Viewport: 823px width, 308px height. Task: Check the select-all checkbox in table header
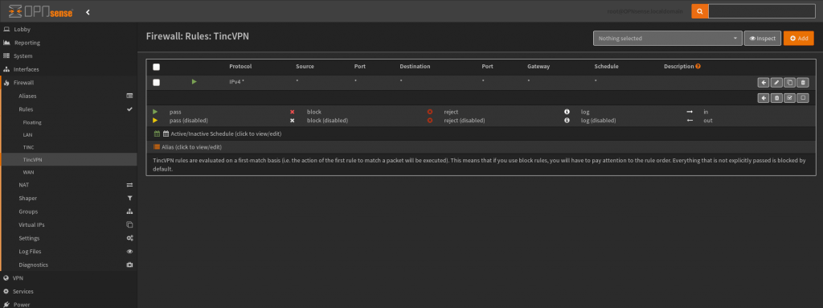pyautogui.click(x=157, y=68)
